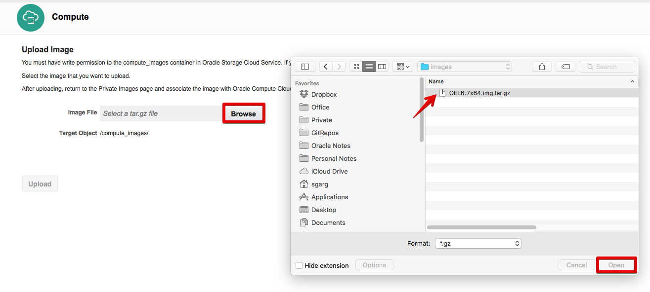
Task: Click the forward navigation arrow
Action: point(339,66)
